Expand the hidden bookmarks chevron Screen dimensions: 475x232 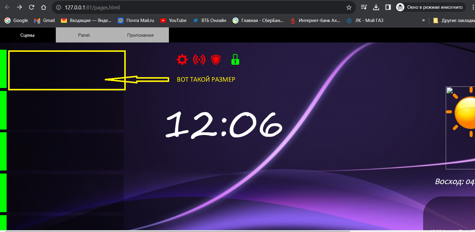pyautogui.click(x=423, y=20)
